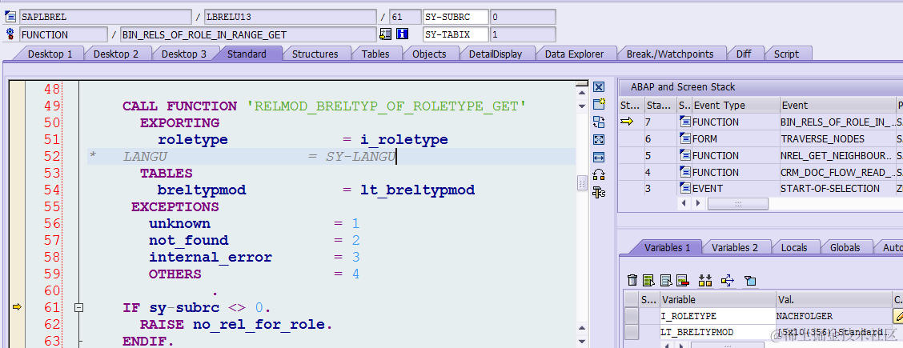
Task: Select the I_ROLETYPE row selector box
Action: 632,316
